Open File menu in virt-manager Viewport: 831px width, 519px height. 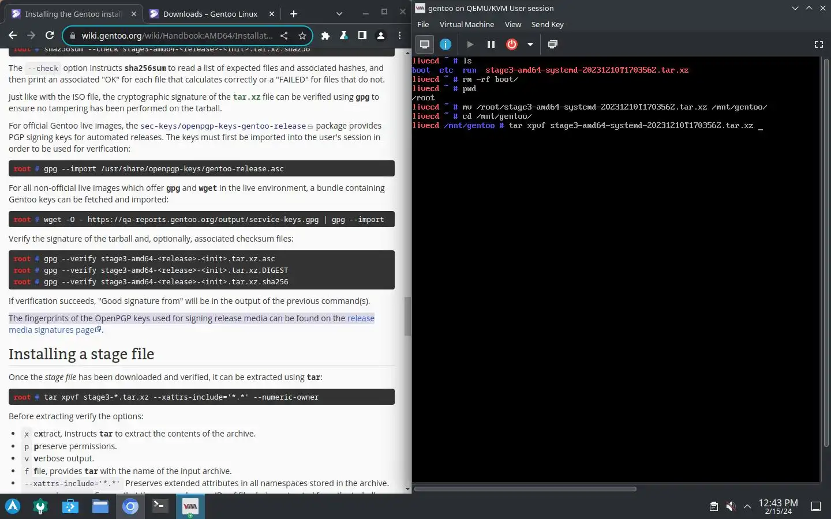(x=423, y=24)
